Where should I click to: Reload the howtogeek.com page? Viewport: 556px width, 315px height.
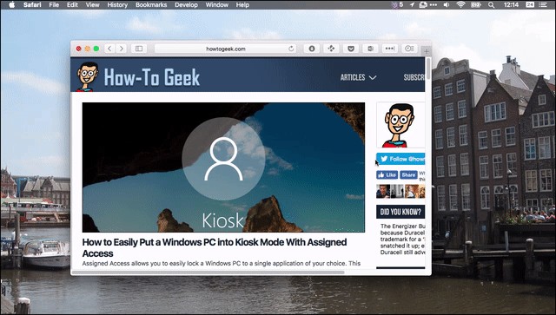[x=291, y=49]
